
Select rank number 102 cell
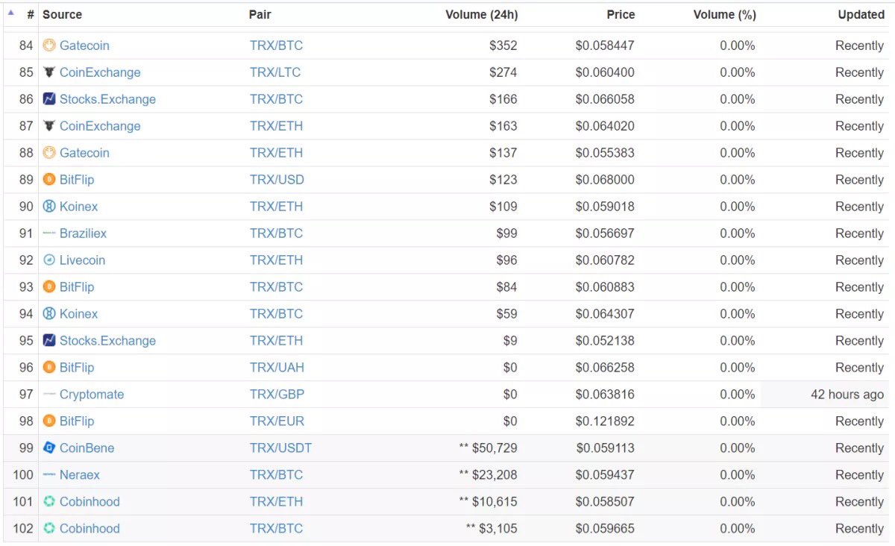coord(23,529)
